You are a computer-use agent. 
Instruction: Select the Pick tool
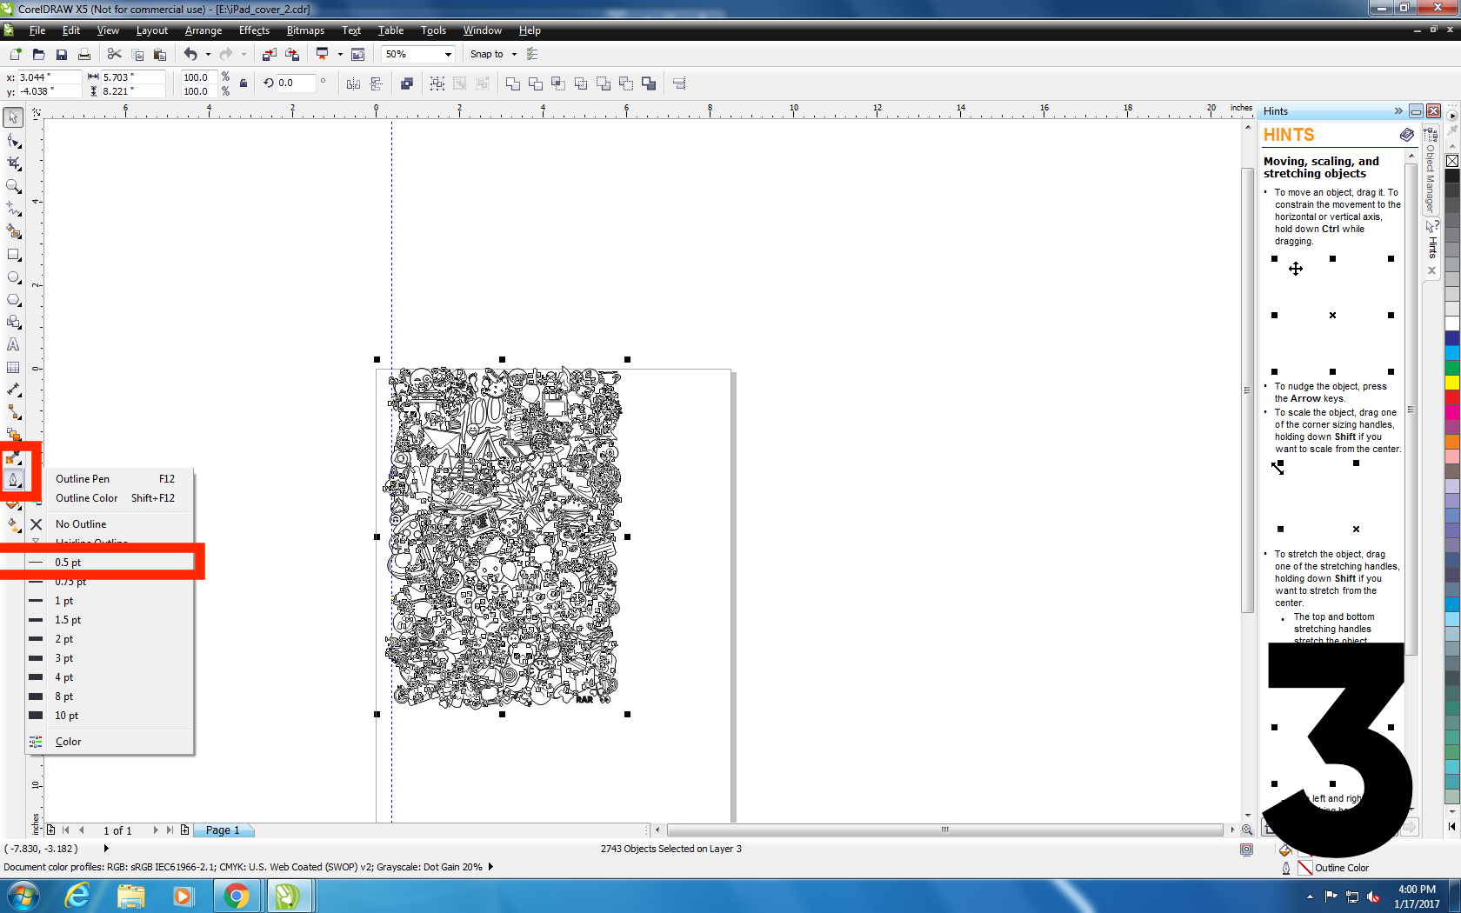pyautogui.click(x=13, y=117)
